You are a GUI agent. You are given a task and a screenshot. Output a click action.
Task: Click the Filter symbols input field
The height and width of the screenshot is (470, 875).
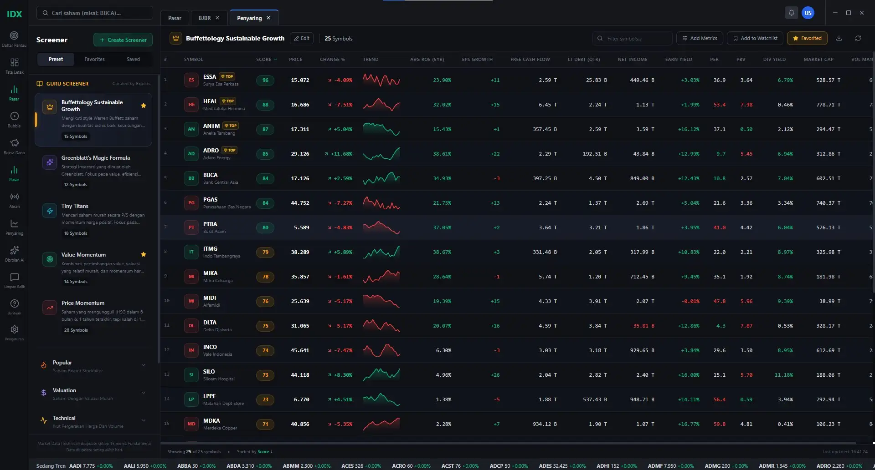pos(633,38)
